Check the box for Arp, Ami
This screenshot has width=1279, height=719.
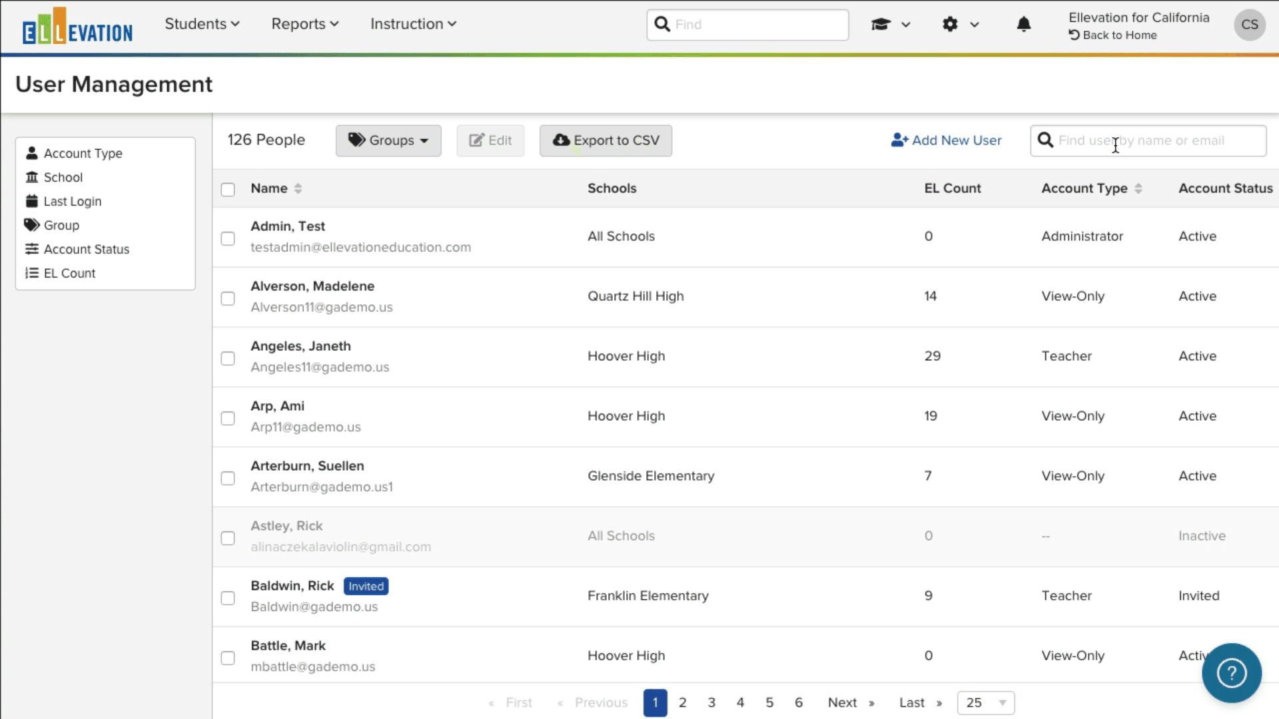point(228,418)
